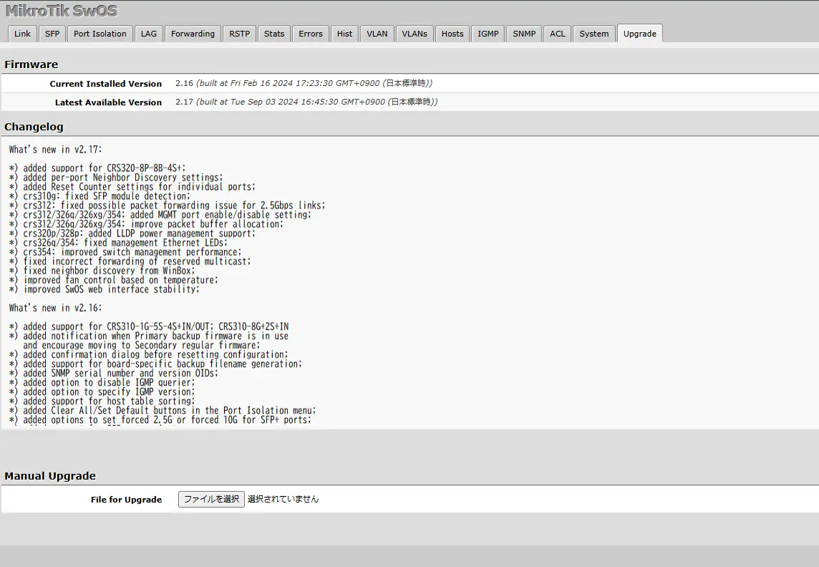Switch to the Hist tab
The image size is (819, 567).
344,34
